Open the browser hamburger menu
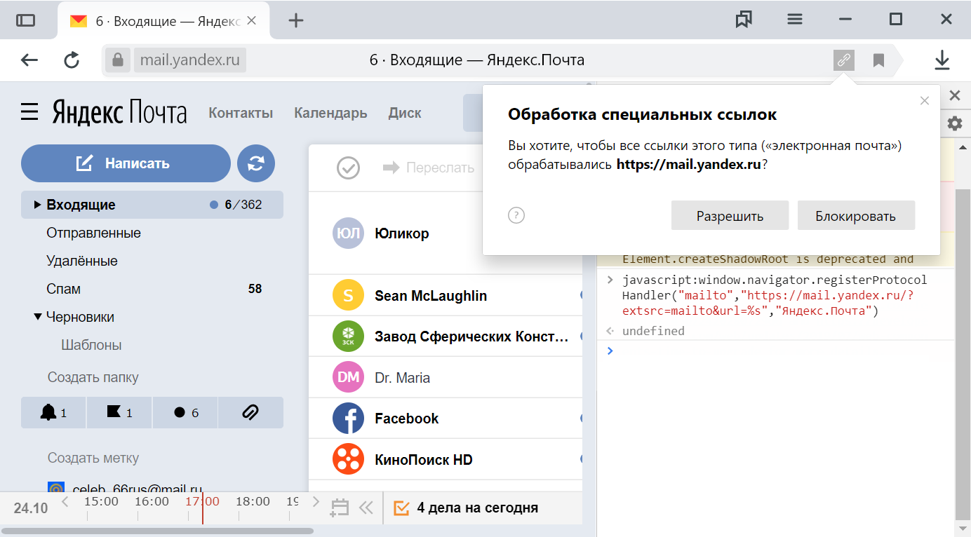Viewport: 971px width, 537px height. pos(794,20)
